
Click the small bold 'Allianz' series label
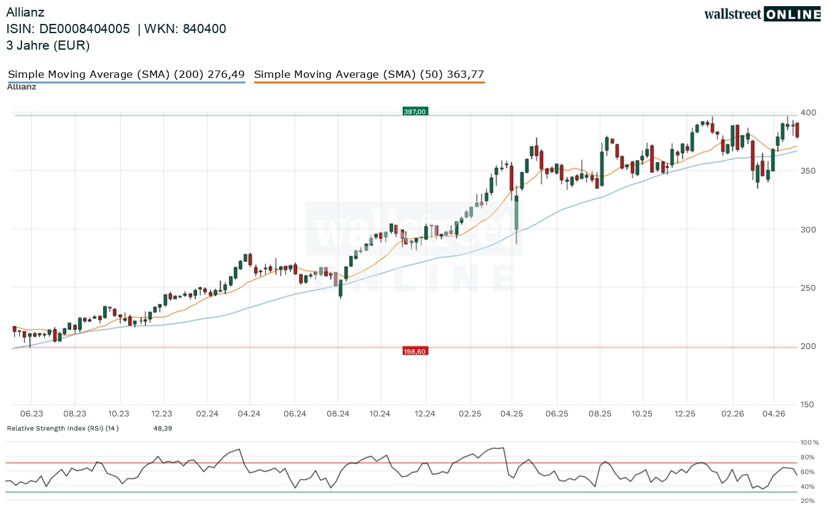(21, 87)
